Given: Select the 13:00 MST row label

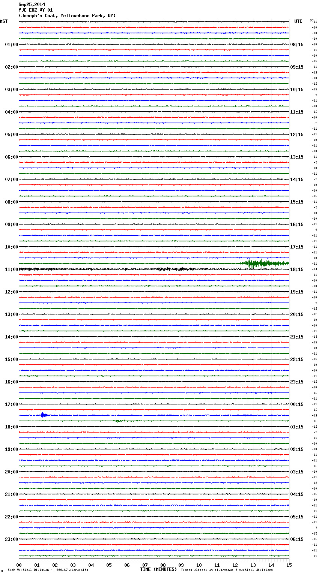Looking at the screenshot, I should pyautogui.click(x=12, y=314).
